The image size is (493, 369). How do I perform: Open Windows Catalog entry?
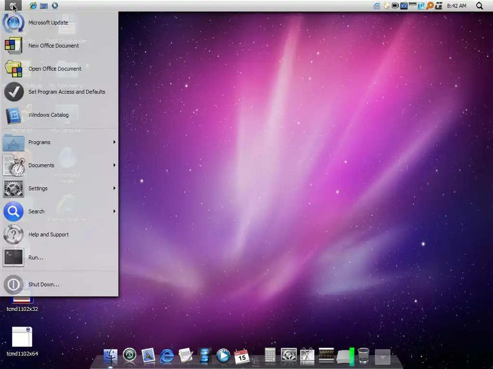pos(59,115)
